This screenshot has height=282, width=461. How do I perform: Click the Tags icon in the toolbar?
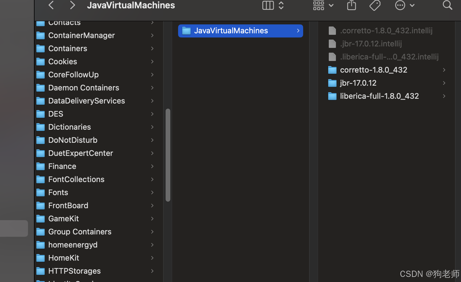[x=375, y=5]
